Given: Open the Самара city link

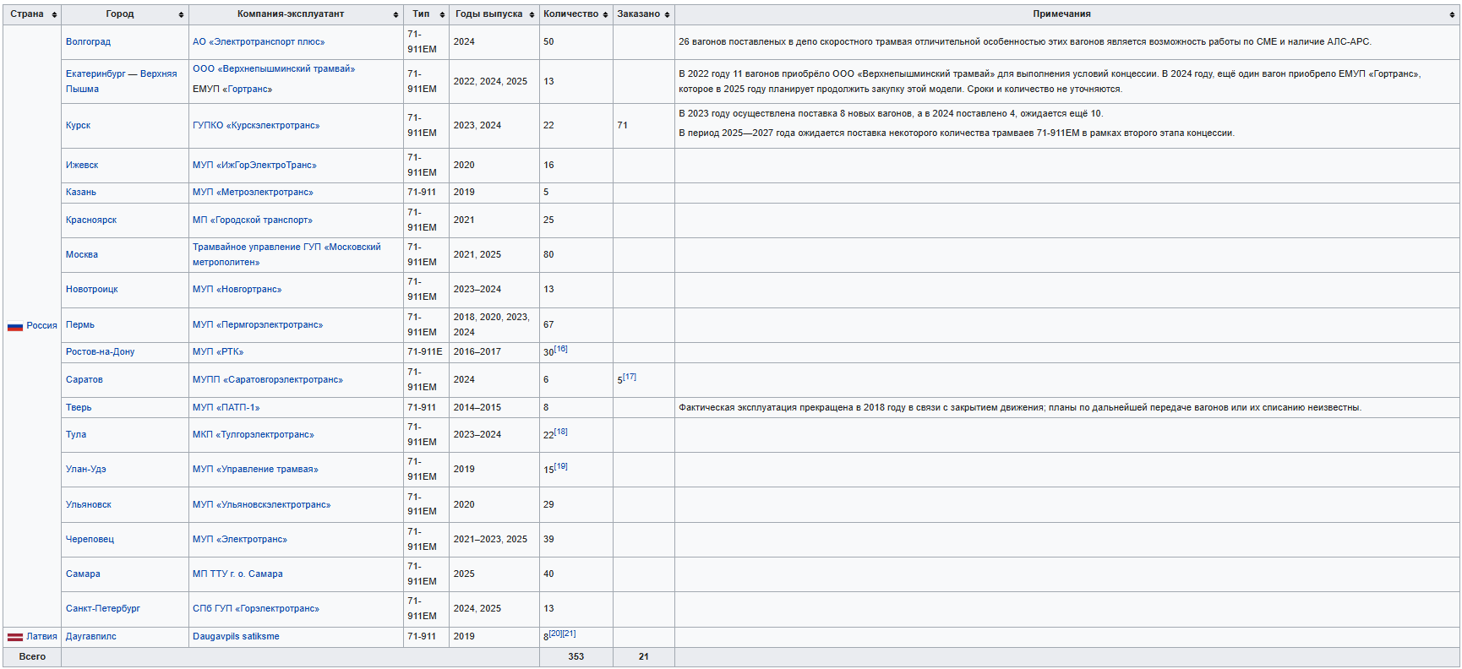Looking at the screenshot, I should click(83, 574).
